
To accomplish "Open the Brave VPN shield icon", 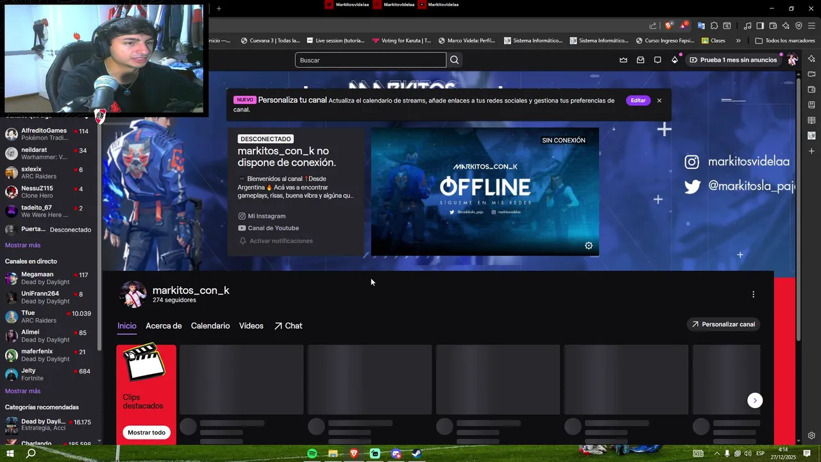I will (x=799, y=26).
